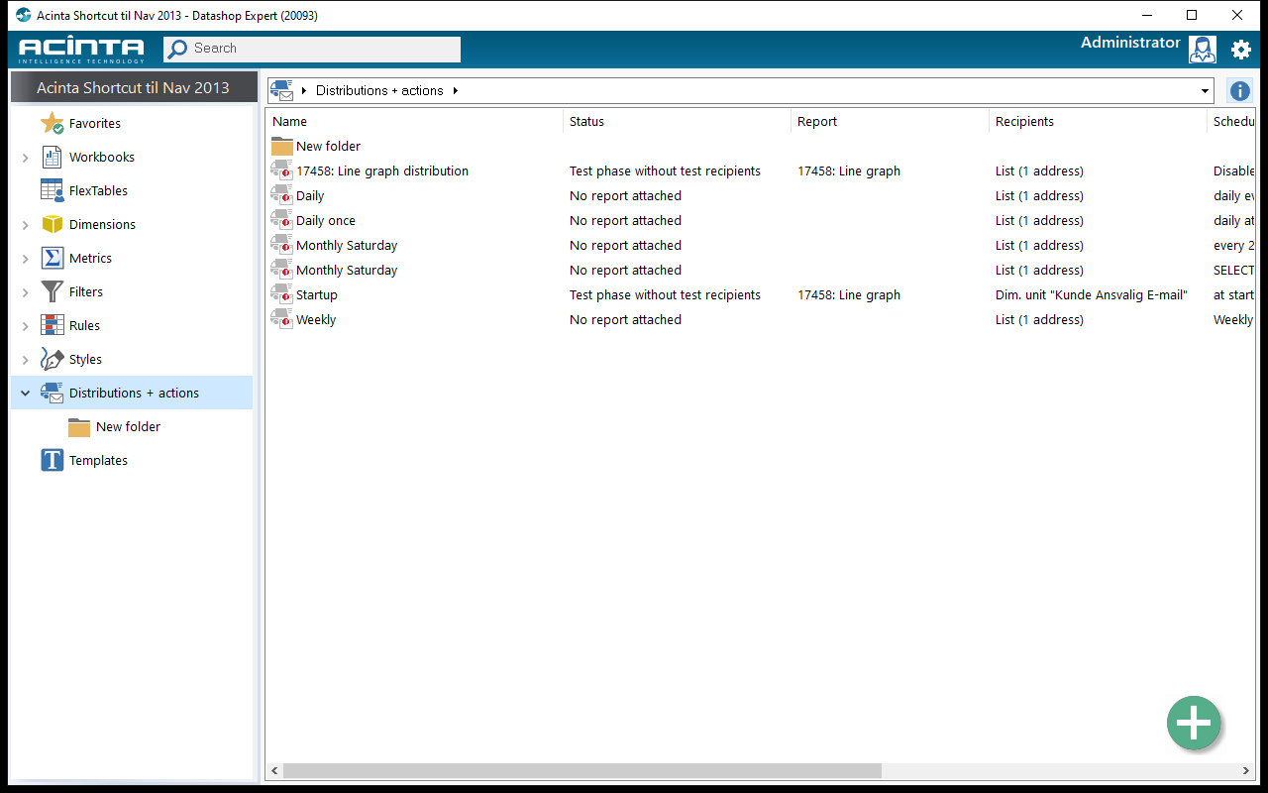Click the horizontal scrollbar's right arrow
The height and width of the screenshot is (793, 1268).
1246,771
